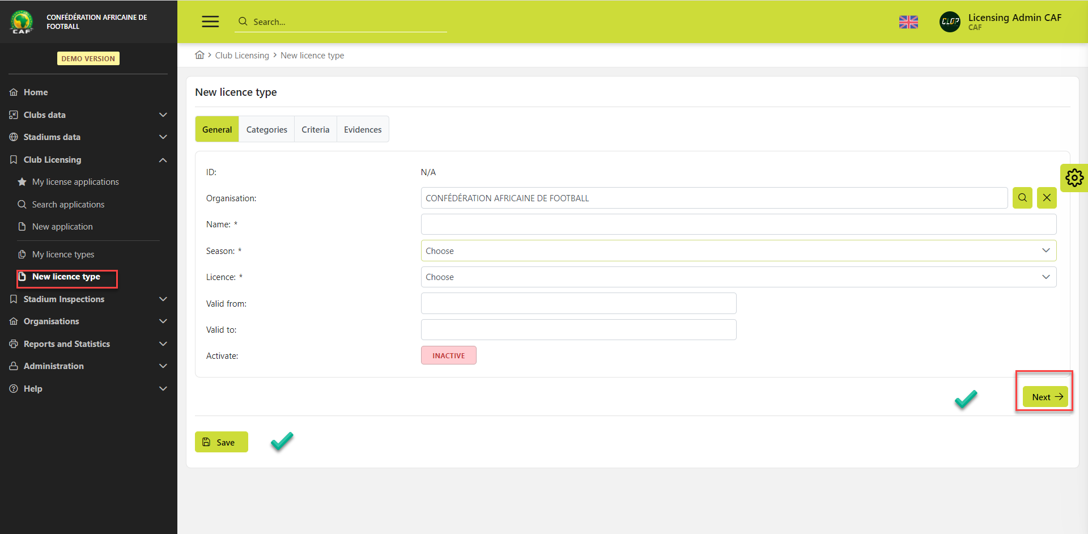
Task: Switch to the Evidences tab
Action: [363, 130]
